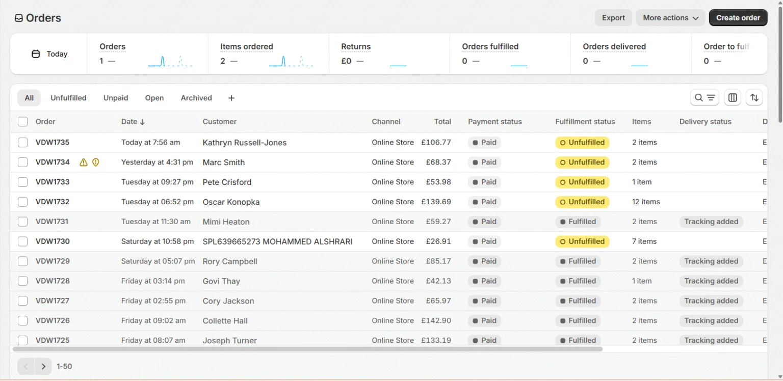Open the Orders metric card
Screen dimensions: 783x381
147,54
